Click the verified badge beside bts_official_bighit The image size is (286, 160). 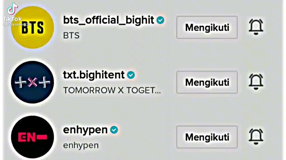[160, 20]
